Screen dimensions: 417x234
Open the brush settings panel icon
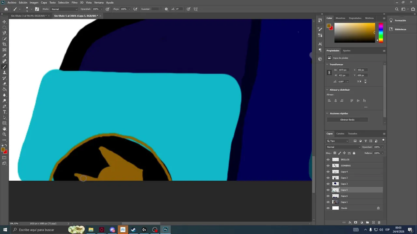coord(37,9)
